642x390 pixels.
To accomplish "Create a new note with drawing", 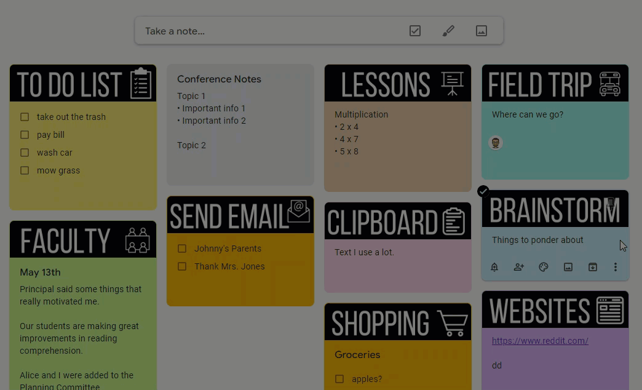I will (448, 31).
